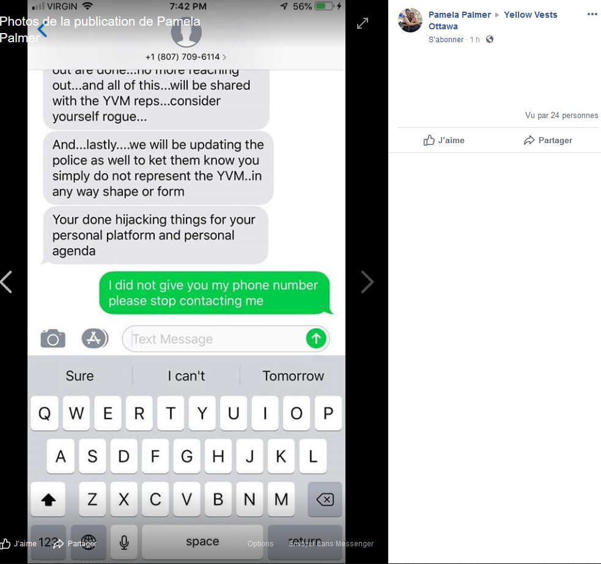Click Envoyer dans Messenger
This screenshot has width=601, height=564.
331,544
